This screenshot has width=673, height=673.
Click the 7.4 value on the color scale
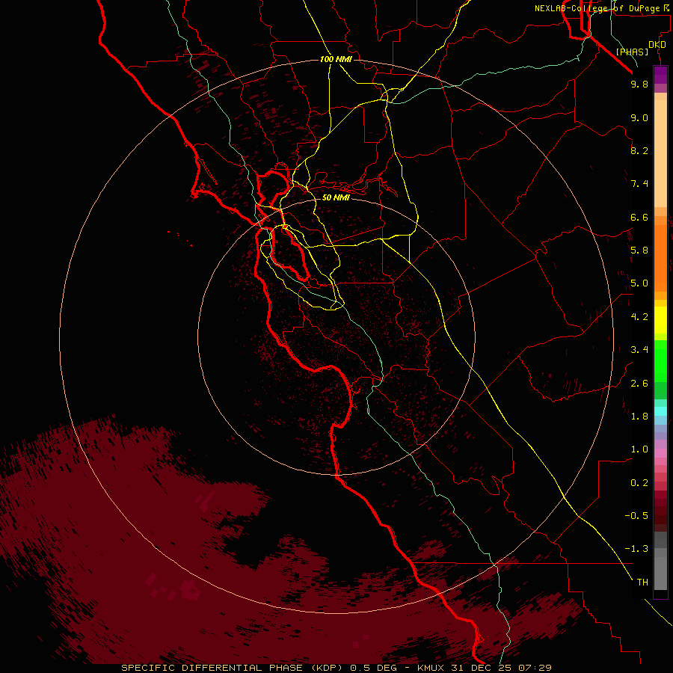coord(639,184)
